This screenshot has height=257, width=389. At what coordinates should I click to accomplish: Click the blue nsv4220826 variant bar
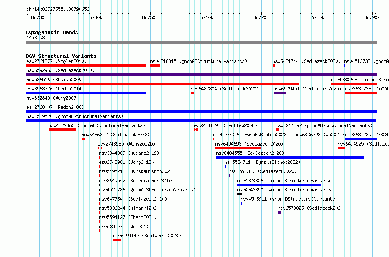coord(279,185)
